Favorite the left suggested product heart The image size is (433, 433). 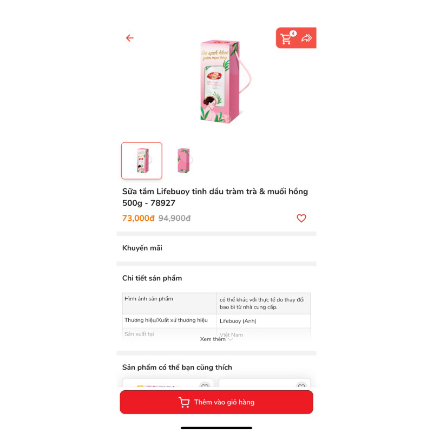click(205, 386)
